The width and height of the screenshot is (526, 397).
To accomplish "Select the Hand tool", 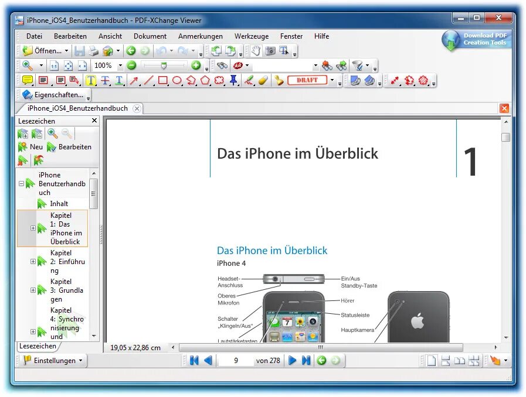I will click(x=256, y=51).
